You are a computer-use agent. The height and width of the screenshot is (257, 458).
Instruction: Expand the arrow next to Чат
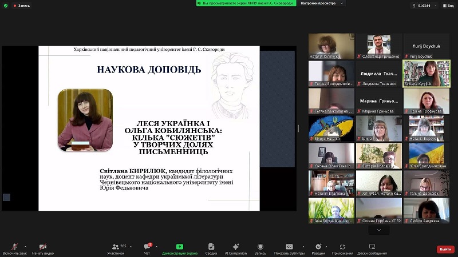[156, 247]
